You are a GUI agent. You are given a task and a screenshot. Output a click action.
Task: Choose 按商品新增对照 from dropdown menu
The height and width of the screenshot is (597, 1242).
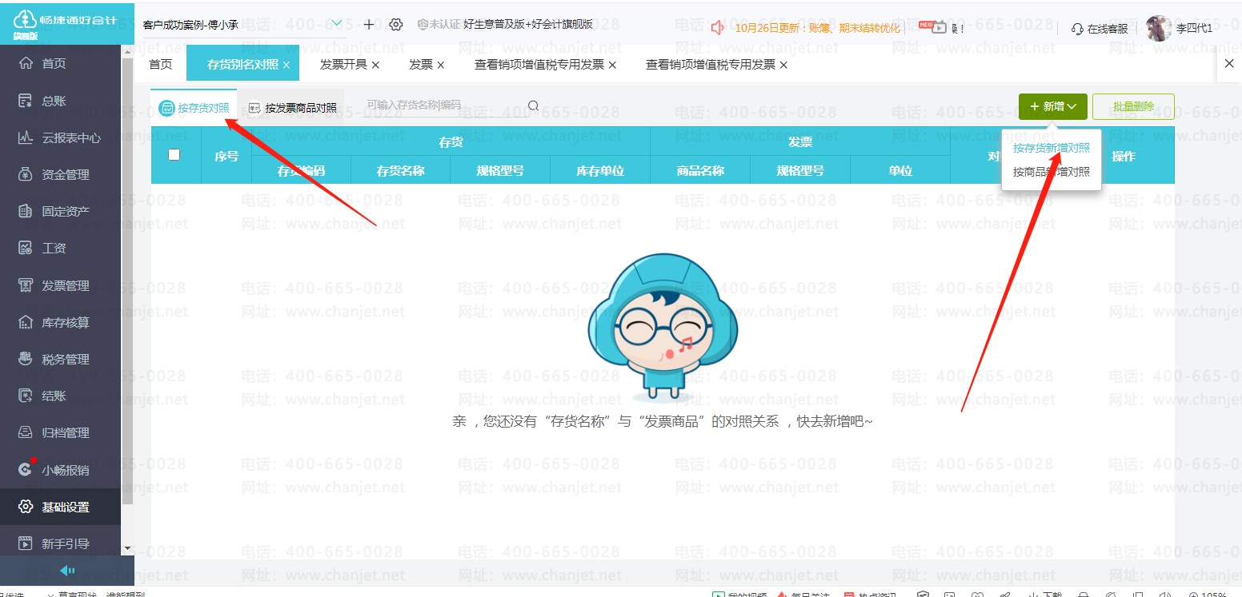[1051, 172]
